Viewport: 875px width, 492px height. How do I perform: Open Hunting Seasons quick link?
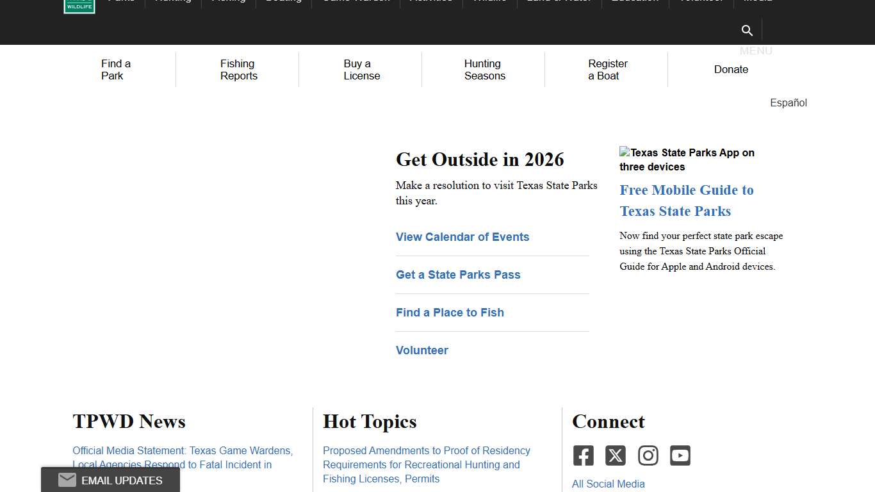[484, 69]
